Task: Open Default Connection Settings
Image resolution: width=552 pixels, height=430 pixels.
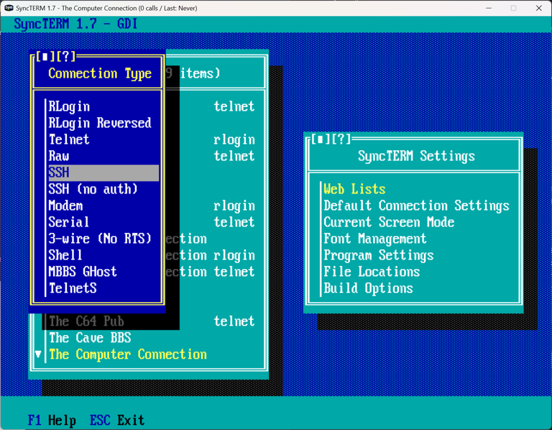Action: tap(416, 206)
